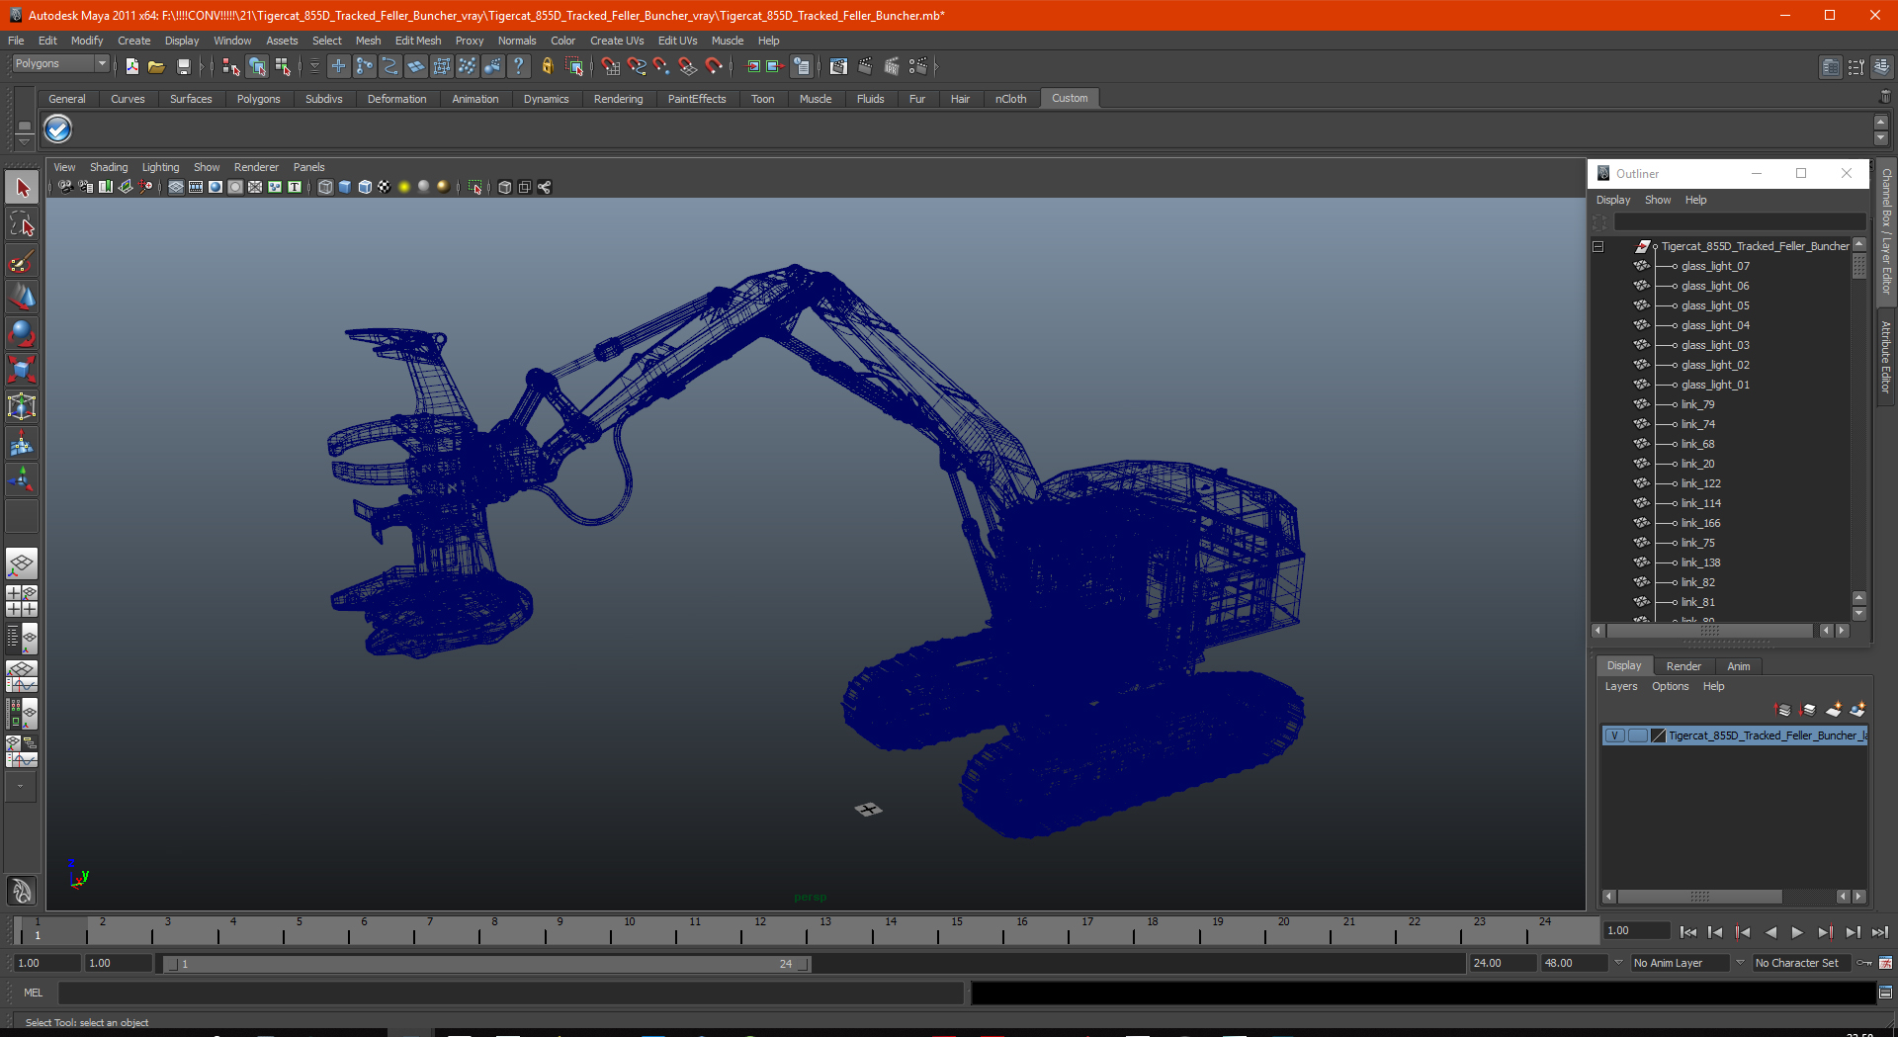
Task: Toggle viewport grid display icon
Action: (x=176, y=187)
